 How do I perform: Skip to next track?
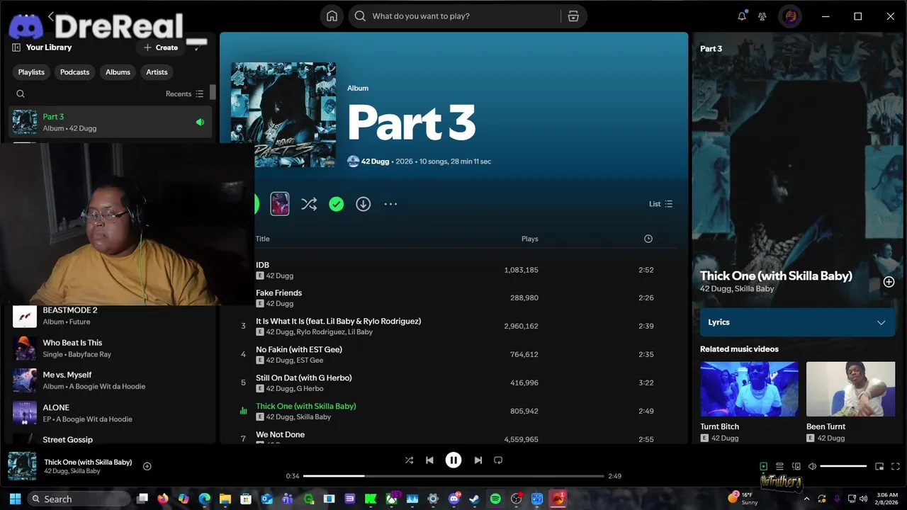[x=478, y=460]
